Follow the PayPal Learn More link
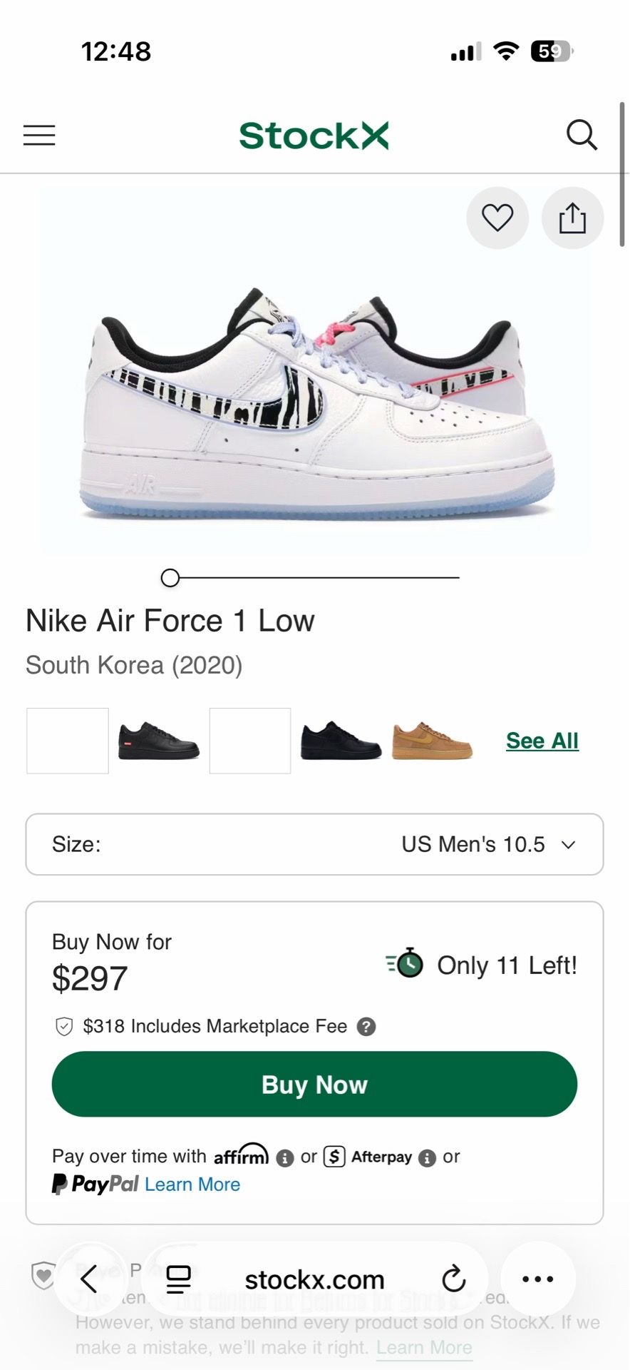The image size is (630, 1370). click(192, 1184)
